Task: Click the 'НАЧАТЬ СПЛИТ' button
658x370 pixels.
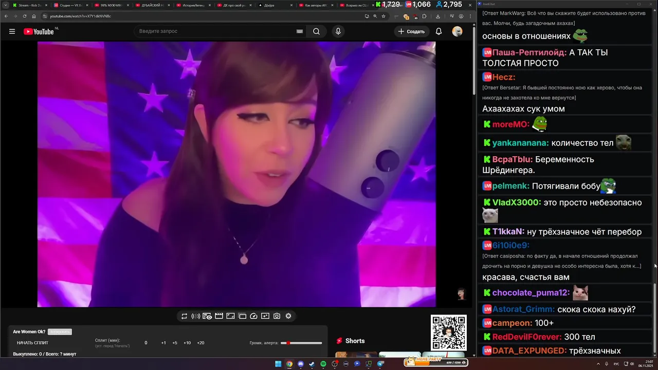Action: click(32, 343)
